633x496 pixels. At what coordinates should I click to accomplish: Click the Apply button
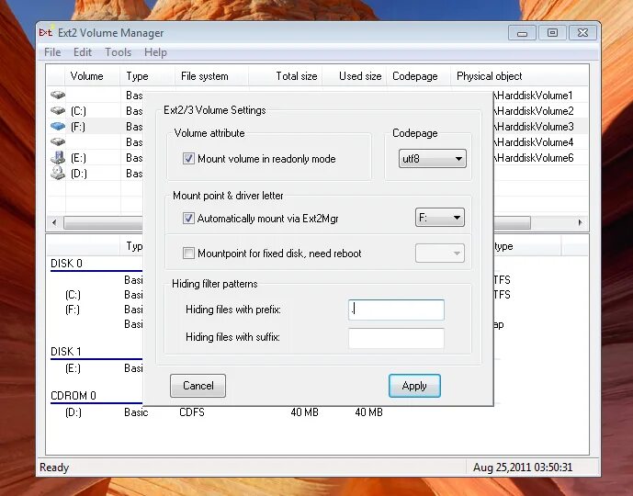point(414,386)
